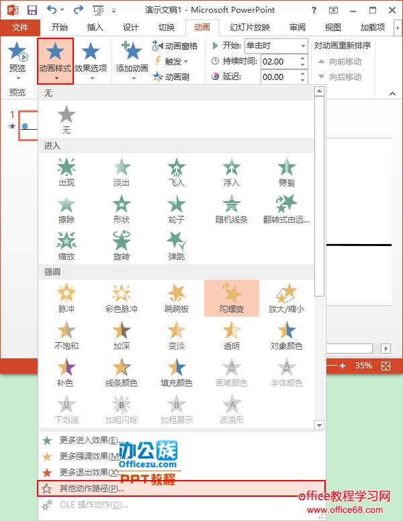Open 更多进入效果 menu entry

click(x=181, y=440)
